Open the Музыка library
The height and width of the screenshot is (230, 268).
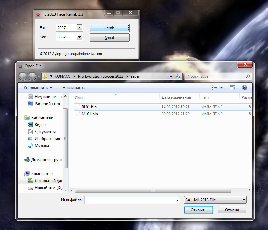point(42,146)
